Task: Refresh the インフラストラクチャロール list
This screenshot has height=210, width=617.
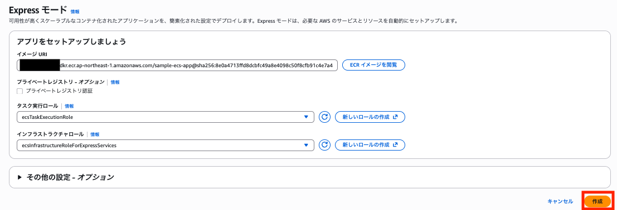Action: (x=324, y=145)
